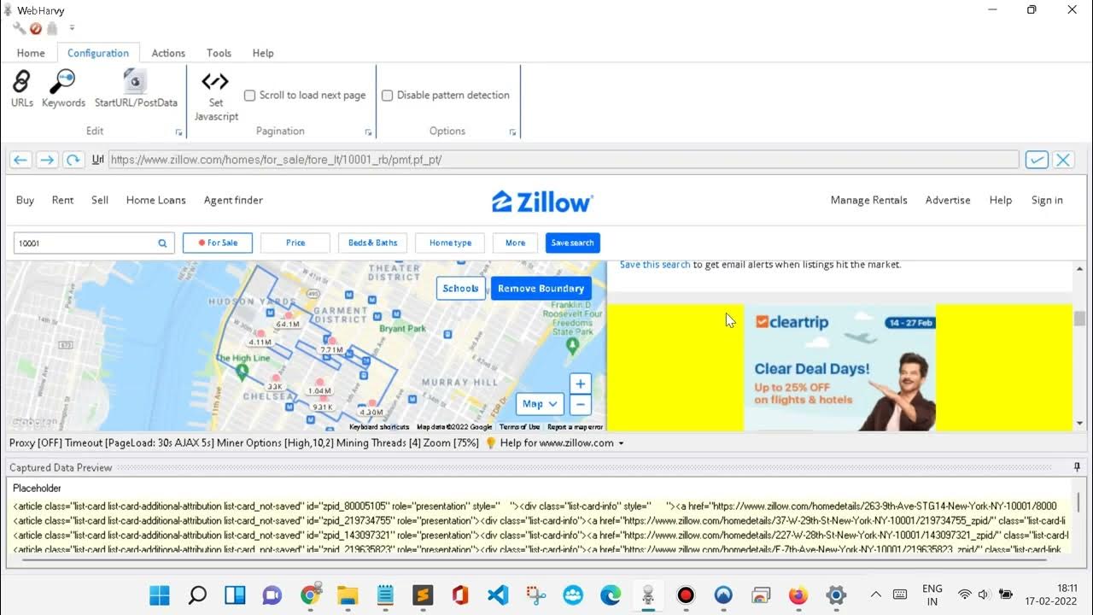Pin the Captured Data Preview panel

[1077, 467]
